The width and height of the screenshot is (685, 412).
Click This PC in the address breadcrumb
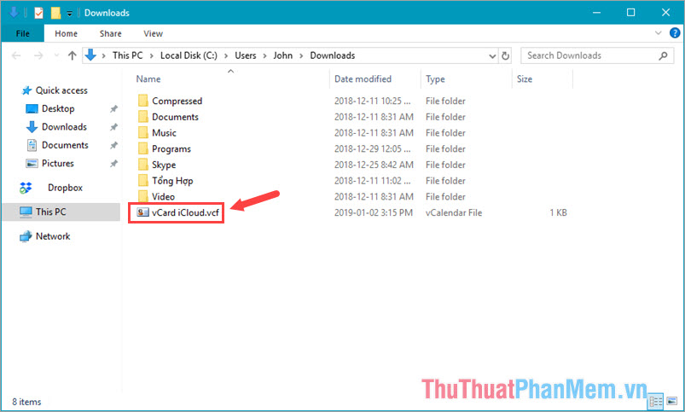click(128, 55)
